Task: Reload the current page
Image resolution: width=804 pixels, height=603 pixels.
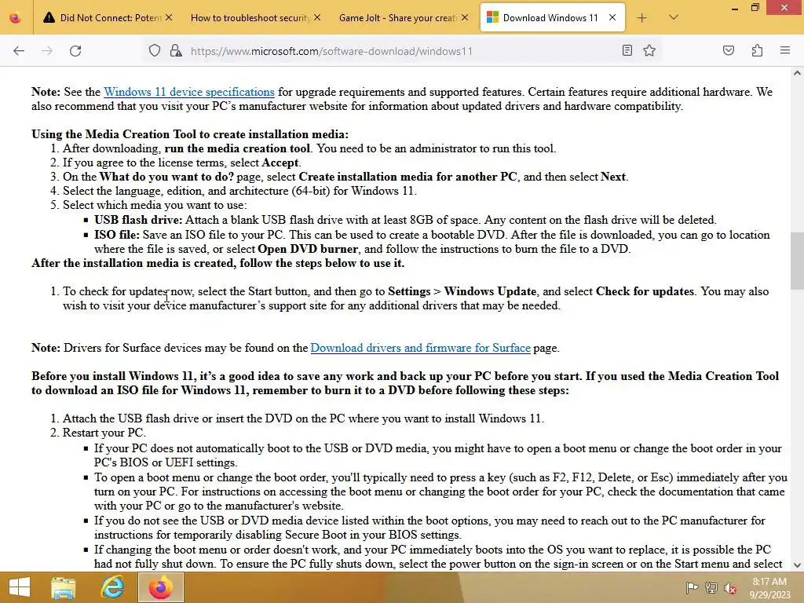Action: point(75,51)
